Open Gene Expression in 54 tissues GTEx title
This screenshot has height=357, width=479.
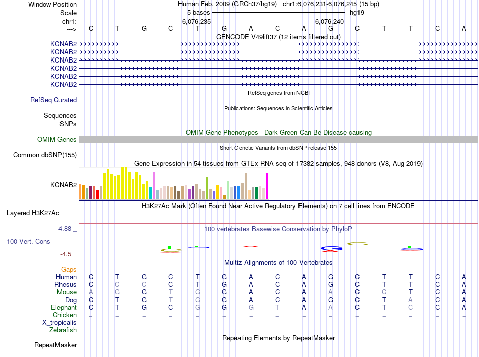click(278, 164)
